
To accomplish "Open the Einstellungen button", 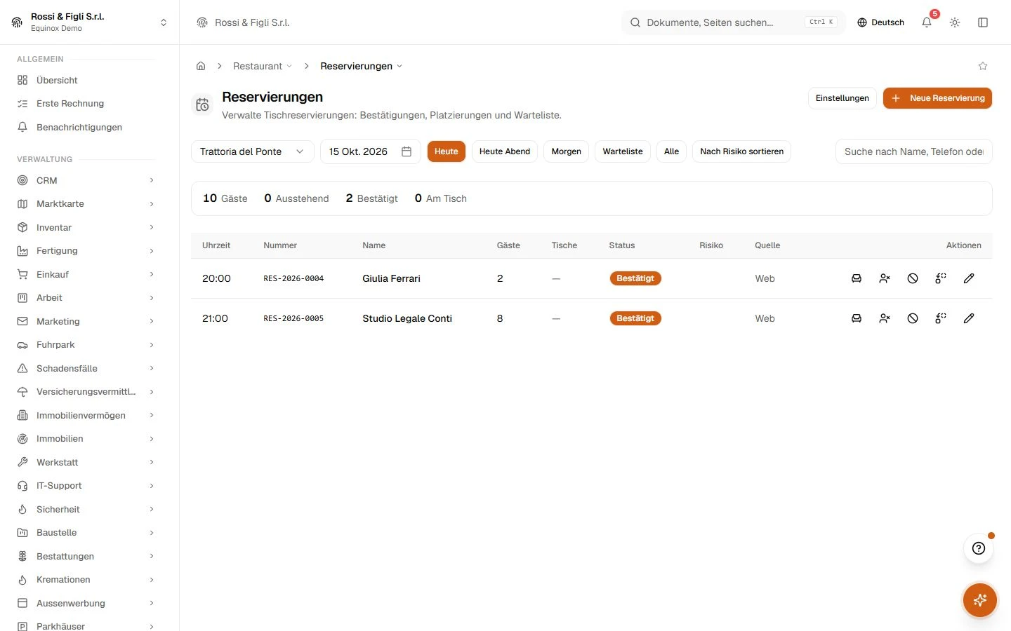I will (842, 98).
